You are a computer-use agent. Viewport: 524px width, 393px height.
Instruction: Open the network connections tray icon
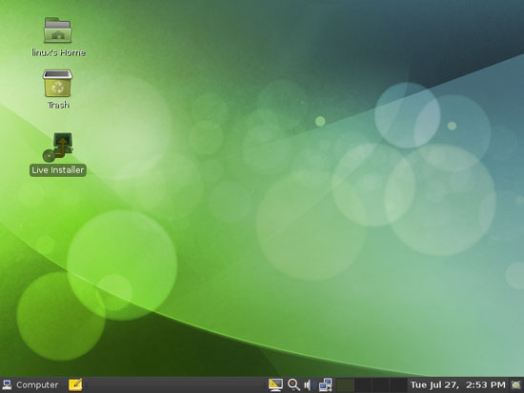click(326, 384)
